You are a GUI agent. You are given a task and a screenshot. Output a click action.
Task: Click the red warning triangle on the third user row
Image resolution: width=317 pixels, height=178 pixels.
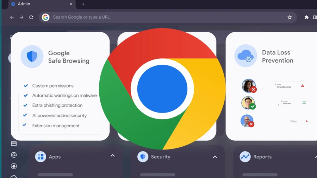pos(307,121)
